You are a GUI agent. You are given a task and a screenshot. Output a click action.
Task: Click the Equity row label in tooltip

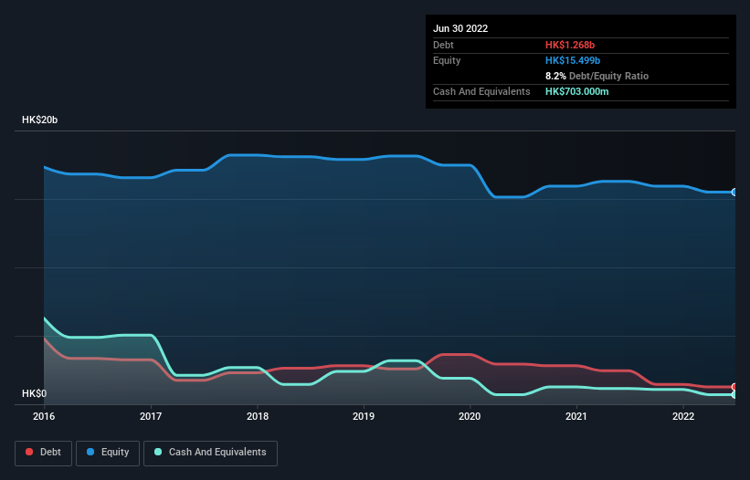447,60
